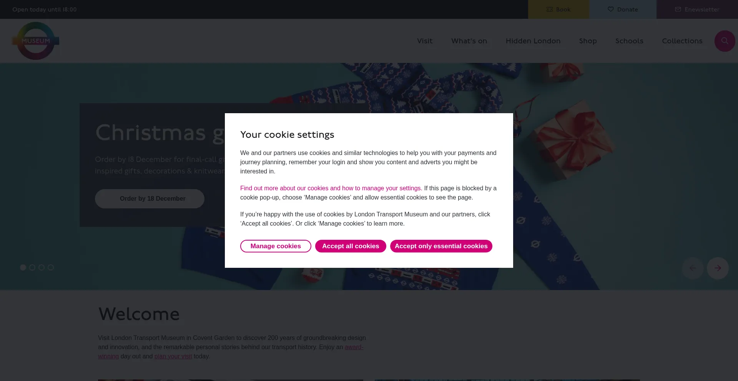738x381 pixels.
Task: Open the What's on menu
Action: (469, 41)
